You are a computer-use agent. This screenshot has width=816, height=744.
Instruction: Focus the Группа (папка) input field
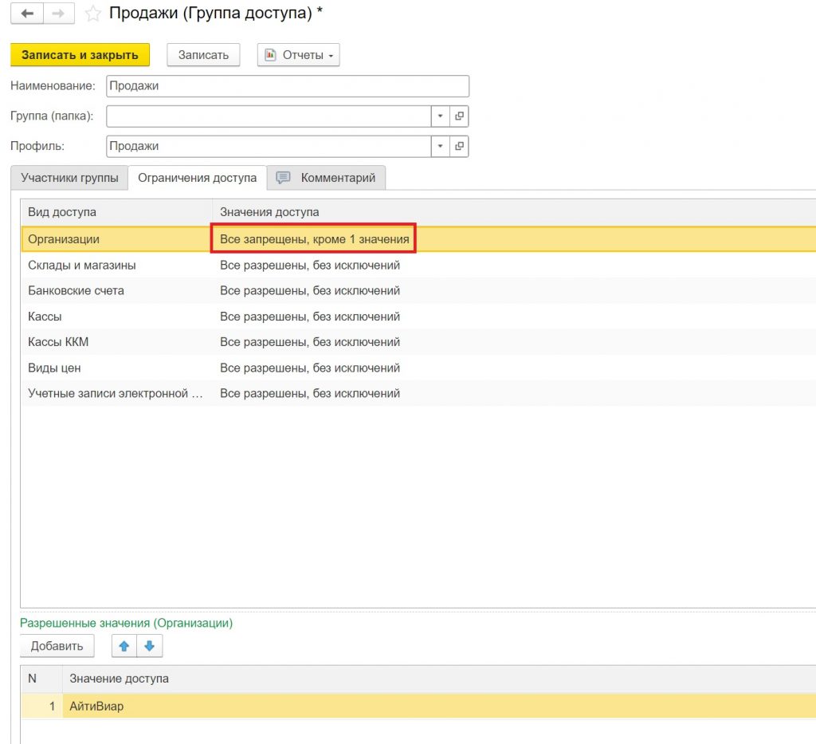[269, 116]
